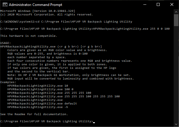Minimize the Command Prompt window
Viewport: 179px width, 127px height.
(144, 4)
